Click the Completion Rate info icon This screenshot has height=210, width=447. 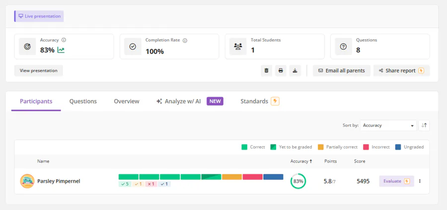[185, 40]
